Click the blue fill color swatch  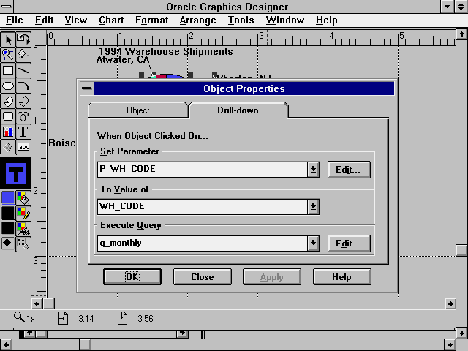pyautogui.click(x=8, y=197)
